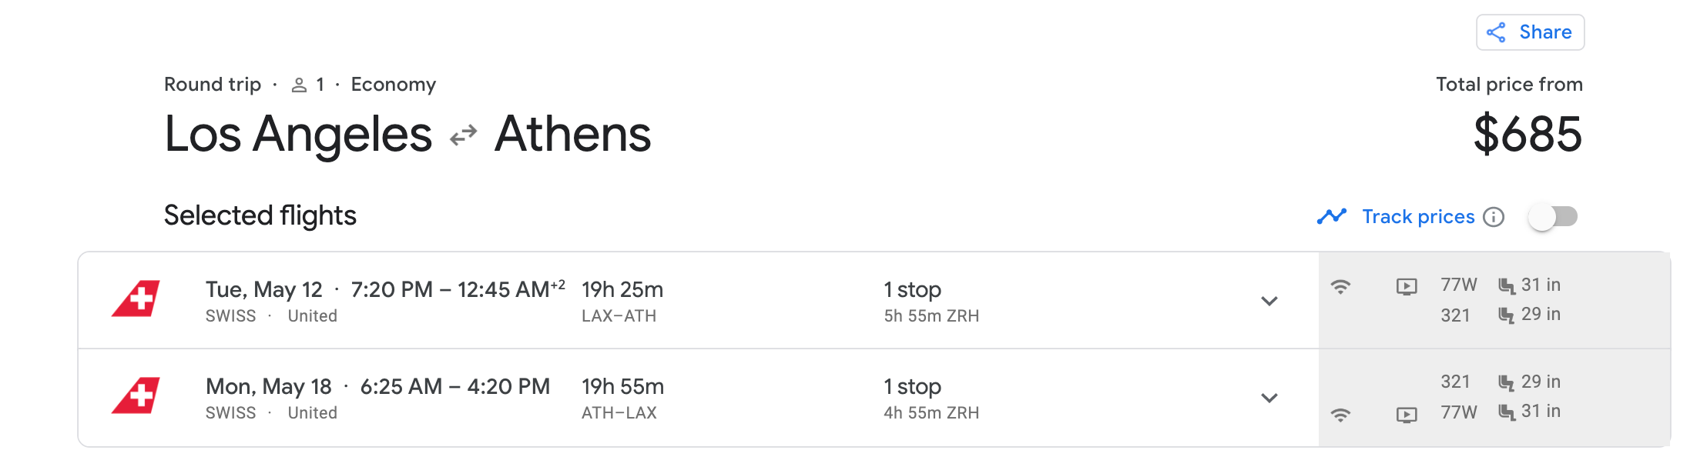Click the Track prices info icon

1494,217
